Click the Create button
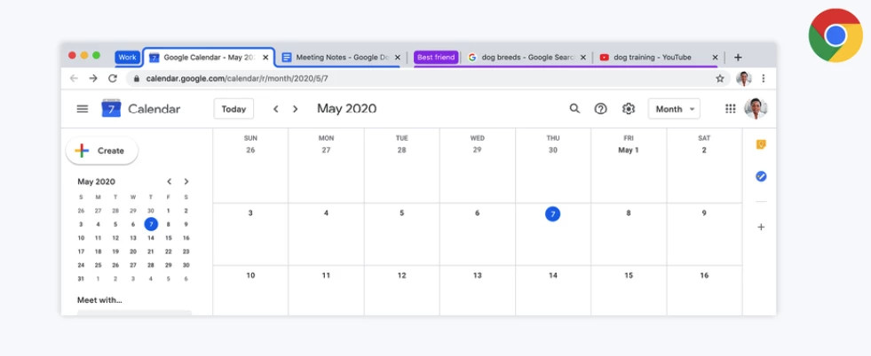The image size is (871, 356). [x=101, y=151]
